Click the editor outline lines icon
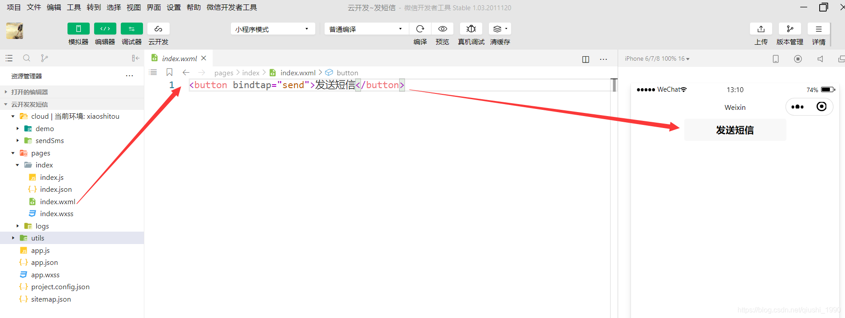This screenshot has width=845, height=318. click(153, 72)
